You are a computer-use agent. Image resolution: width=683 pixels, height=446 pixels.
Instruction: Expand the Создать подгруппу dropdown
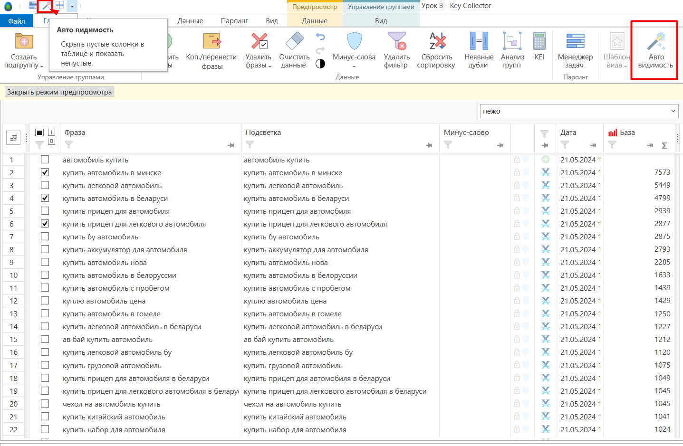42,66
